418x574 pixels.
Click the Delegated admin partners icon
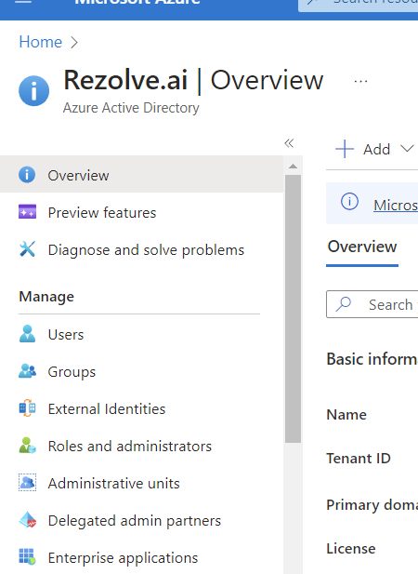tap(28, 520)
